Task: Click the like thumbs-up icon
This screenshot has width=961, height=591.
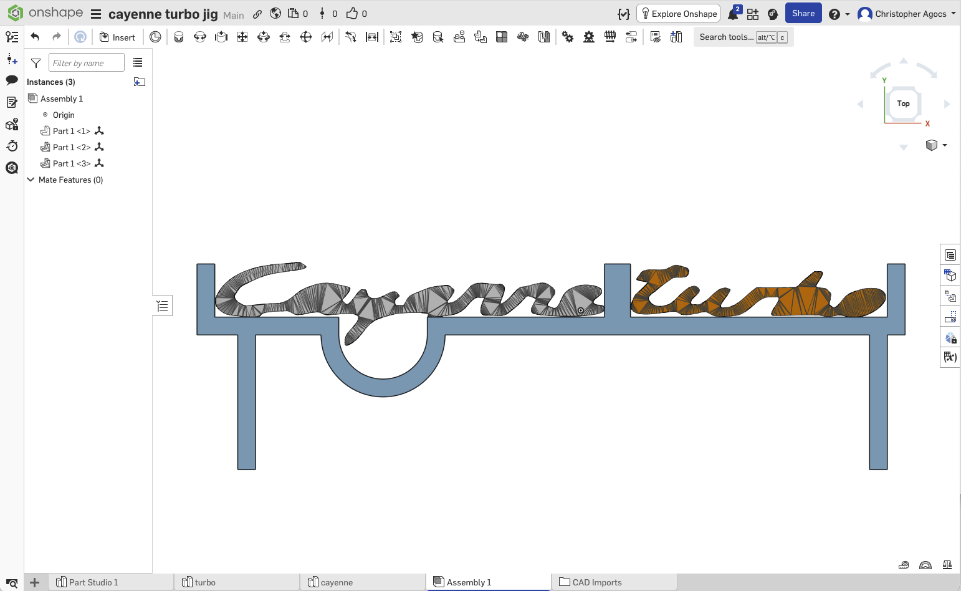Action: pos(352,13)
